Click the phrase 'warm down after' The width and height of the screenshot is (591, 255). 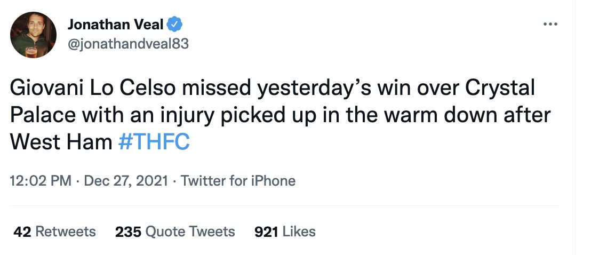tap(470, 115)
